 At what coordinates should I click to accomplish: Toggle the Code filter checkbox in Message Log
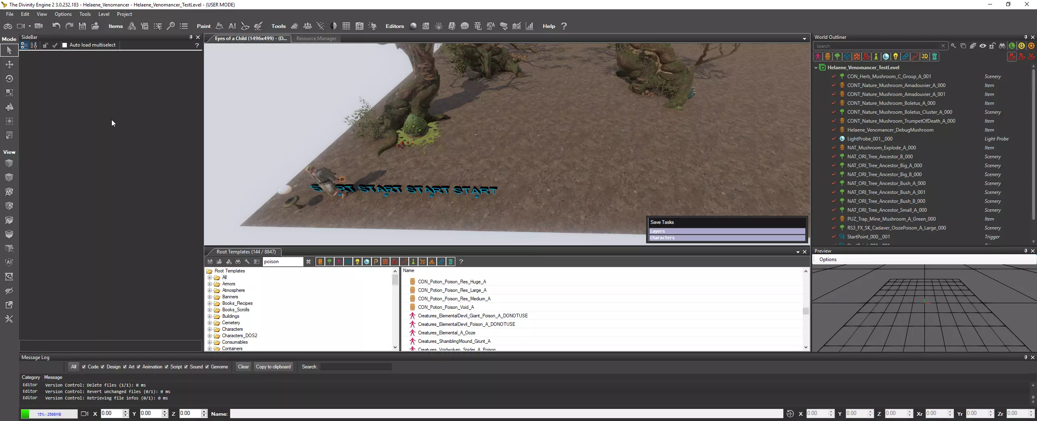point(84,367)
